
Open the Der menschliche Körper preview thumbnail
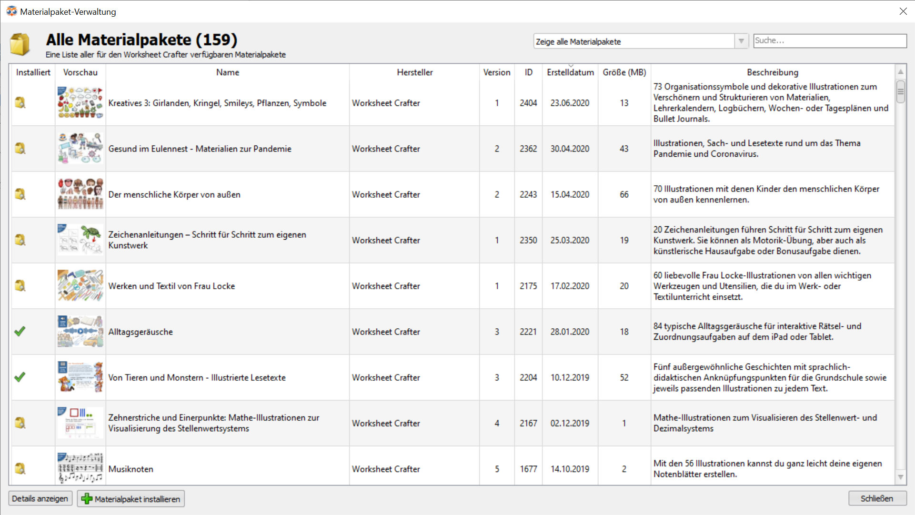click(80, 194)
